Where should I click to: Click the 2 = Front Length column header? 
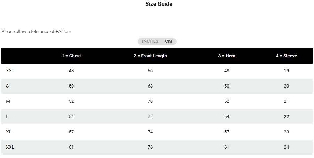tap(150, 56)
